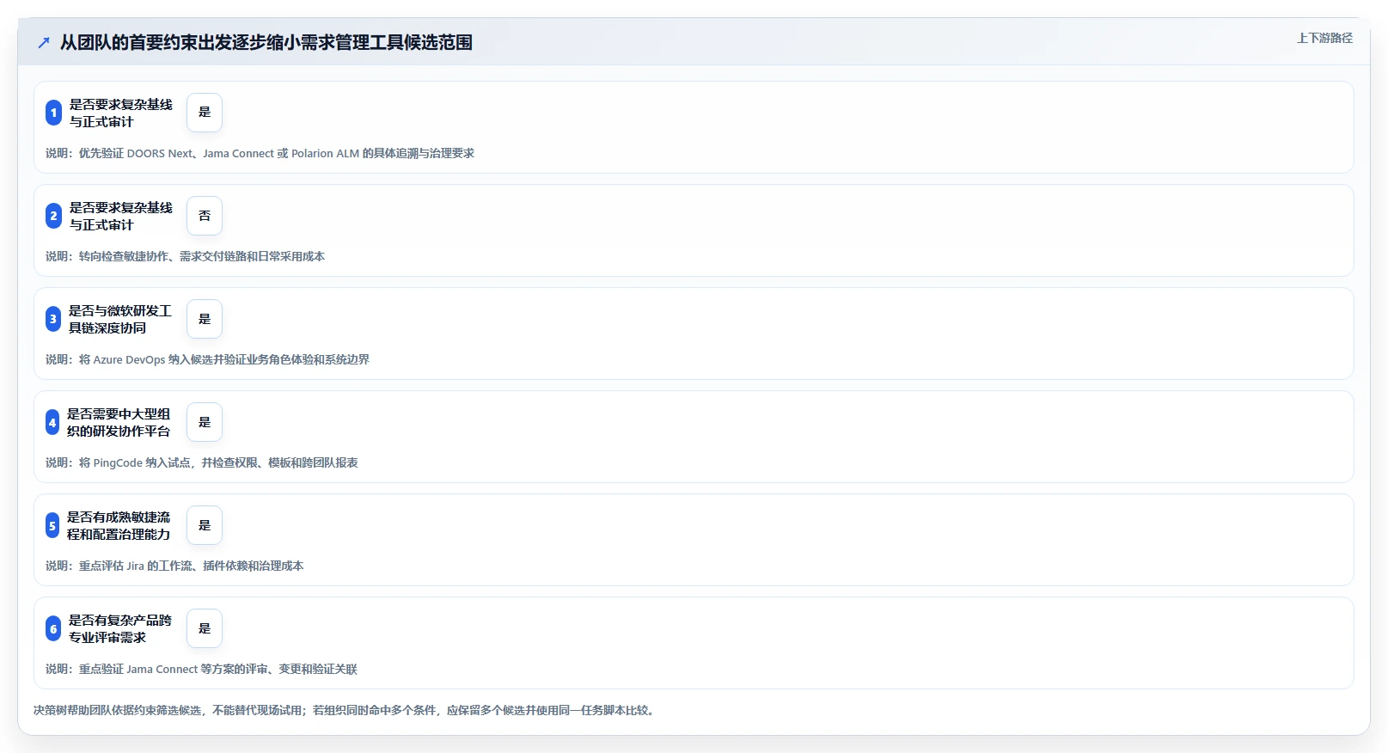This screenshot has height=753, width=1388.
Task: Click the footer disclaimer starting 决策树帮助团队
Action: 345,710
